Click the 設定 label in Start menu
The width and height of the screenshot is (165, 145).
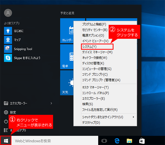click(x=13, y=112)
